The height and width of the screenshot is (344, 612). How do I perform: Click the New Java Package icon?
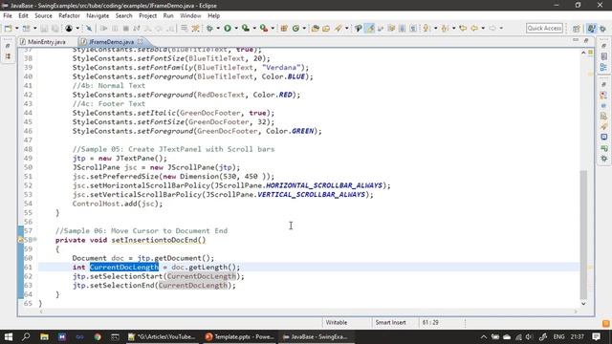pos(284,28)
